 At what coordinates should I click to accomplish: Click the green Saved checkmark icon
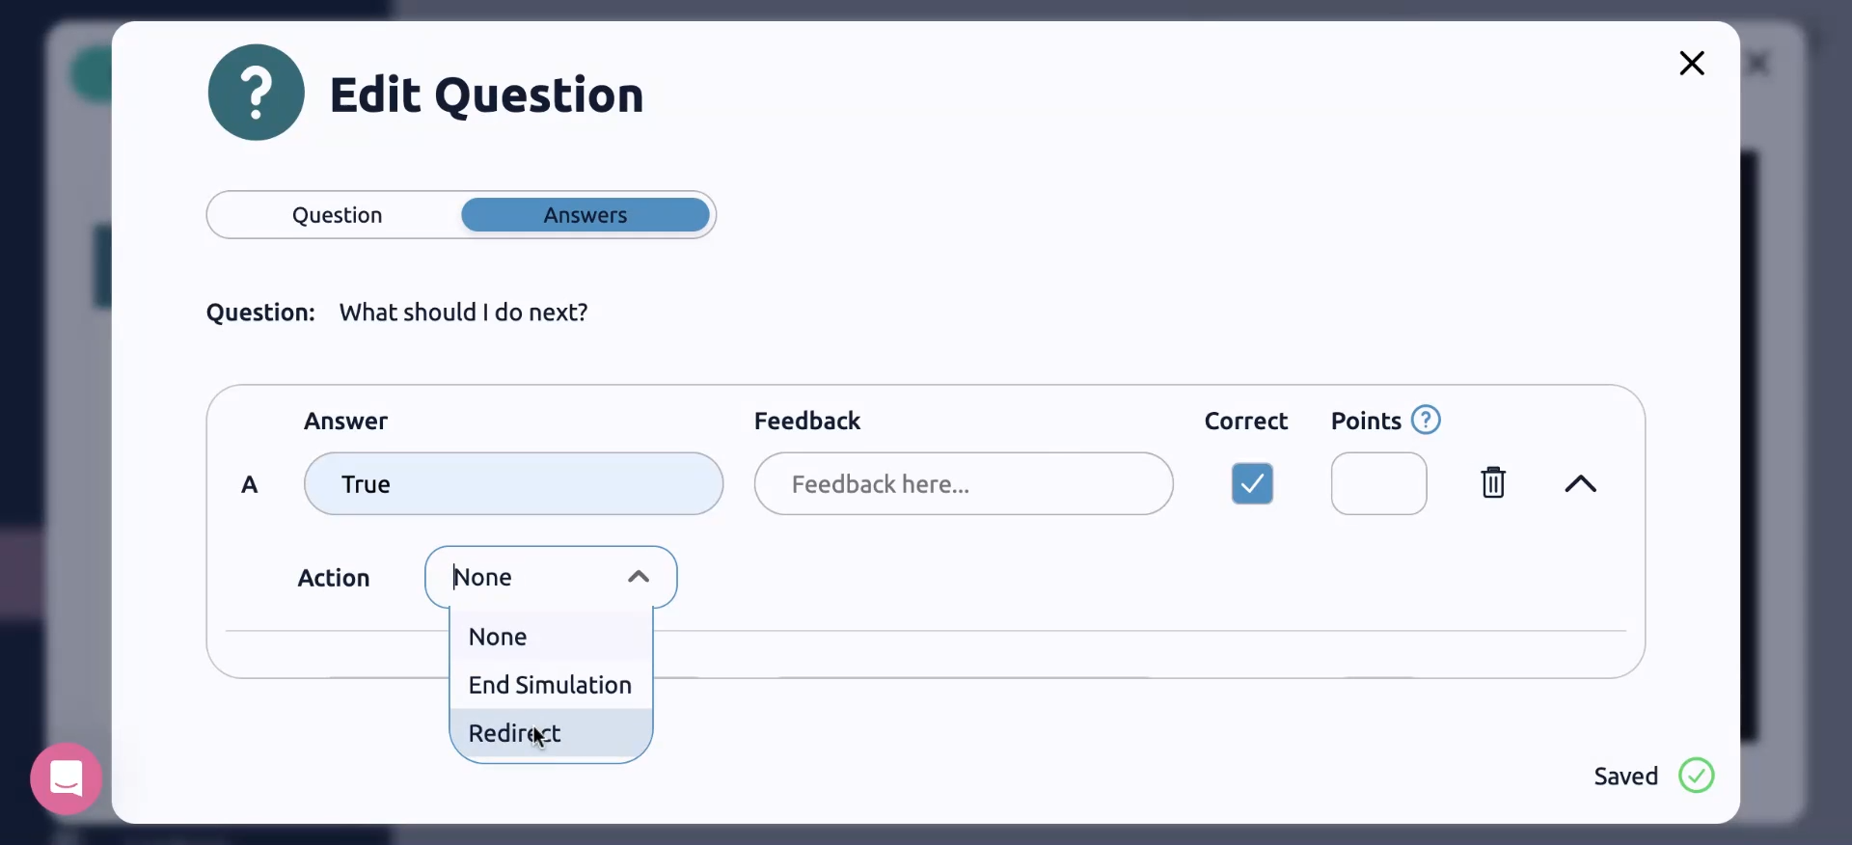pos(1696,776)
